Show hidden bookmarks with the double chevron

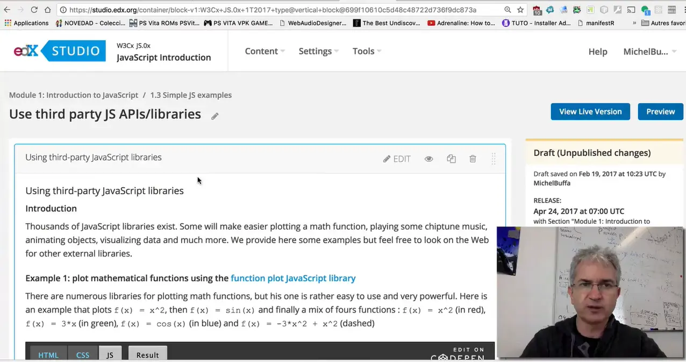(x=634, y=23)
